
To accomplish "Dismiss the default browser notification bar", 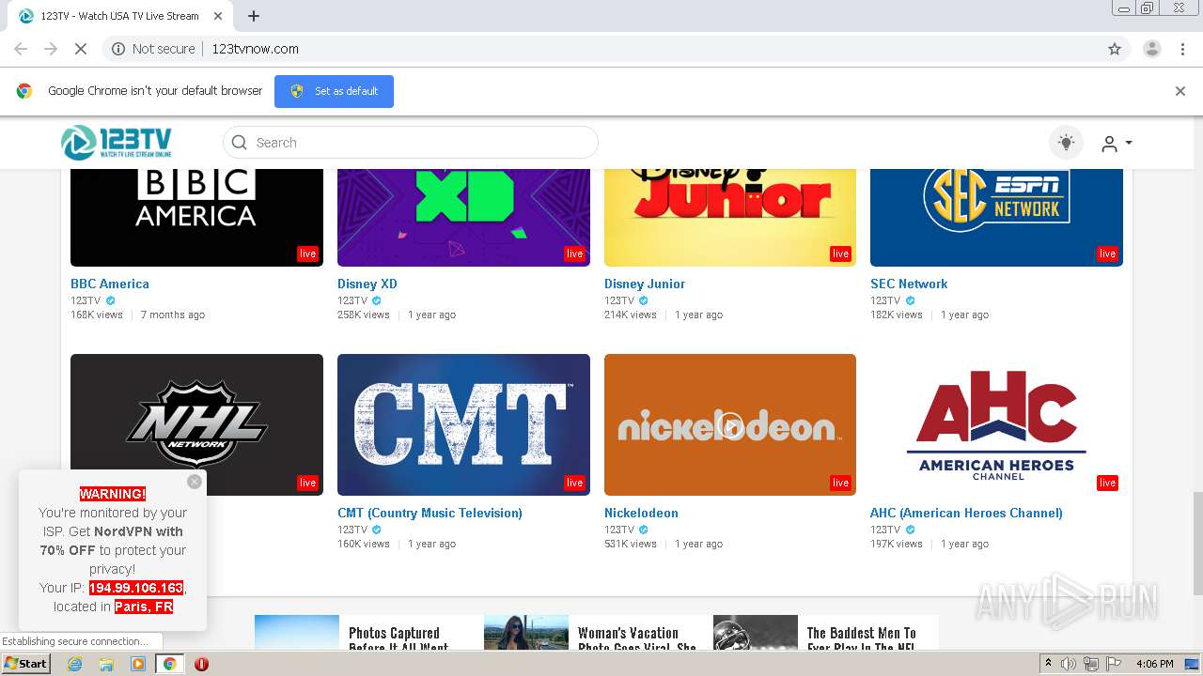I will pos(1180,91).
